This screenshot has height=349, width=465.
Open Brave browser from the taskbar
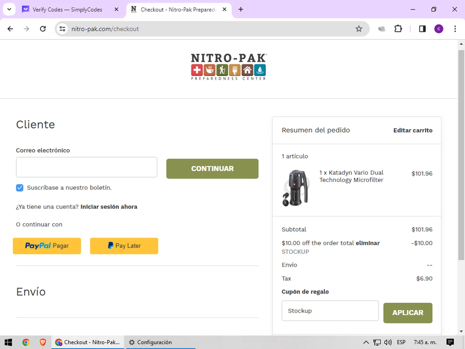coord(43,342)
